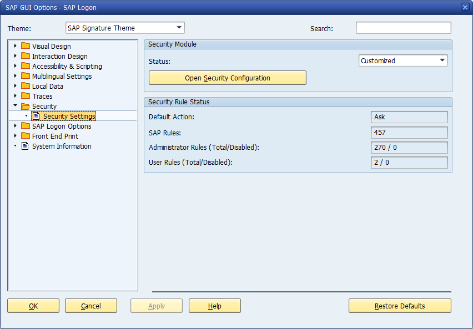Close the SAP GUI Options window
Screen dimensions: 473x329
pos(465,7)
